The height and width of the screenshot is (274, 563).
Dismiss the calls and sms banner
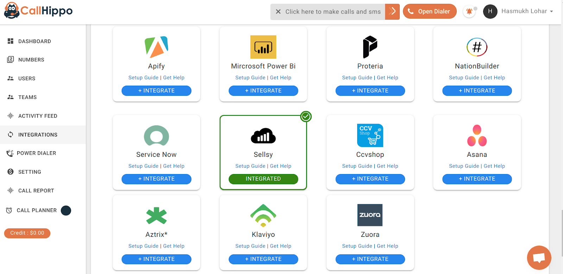[278, 12]
